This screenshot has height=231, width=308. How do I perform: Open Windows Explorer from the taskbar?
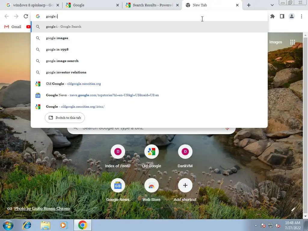(45, 225)
